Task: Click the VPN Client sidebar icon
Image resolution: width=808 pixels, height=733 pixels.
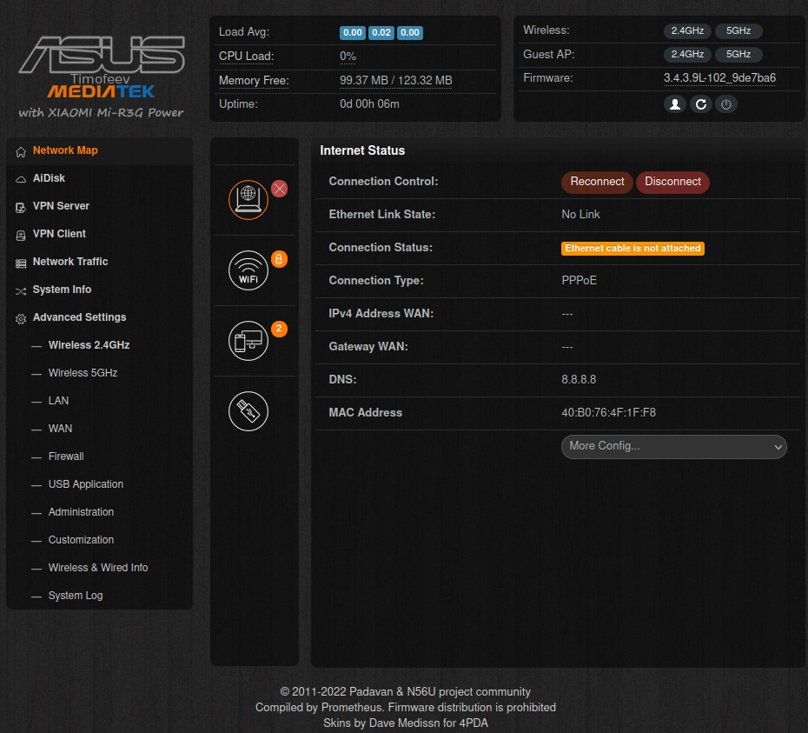Action: (x=21, y=236)
